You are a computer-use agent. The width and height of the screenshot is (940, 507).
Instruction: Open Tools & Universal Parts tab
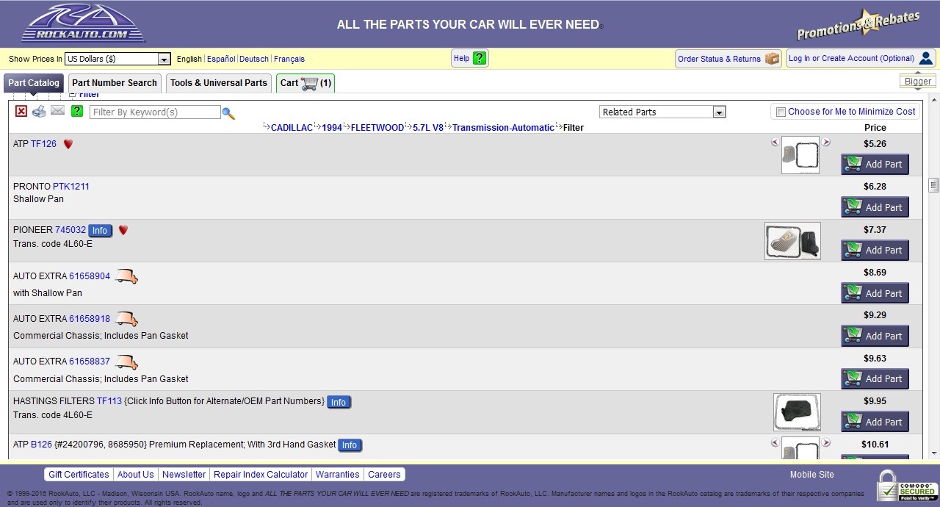pyautogui.click(x=219, y=83)
